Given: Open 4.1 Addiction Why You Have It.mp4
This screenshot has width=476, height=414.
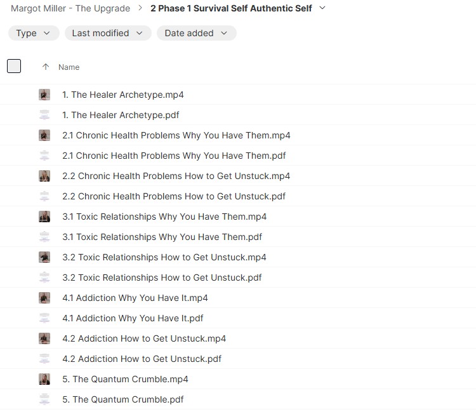Looking at the screenshot, I should 135,298.
